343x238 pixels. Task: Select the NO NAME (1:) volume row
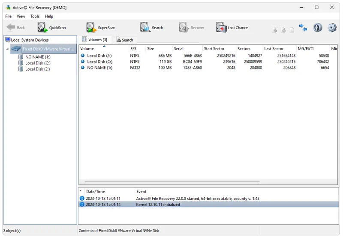tap(208, 68)
